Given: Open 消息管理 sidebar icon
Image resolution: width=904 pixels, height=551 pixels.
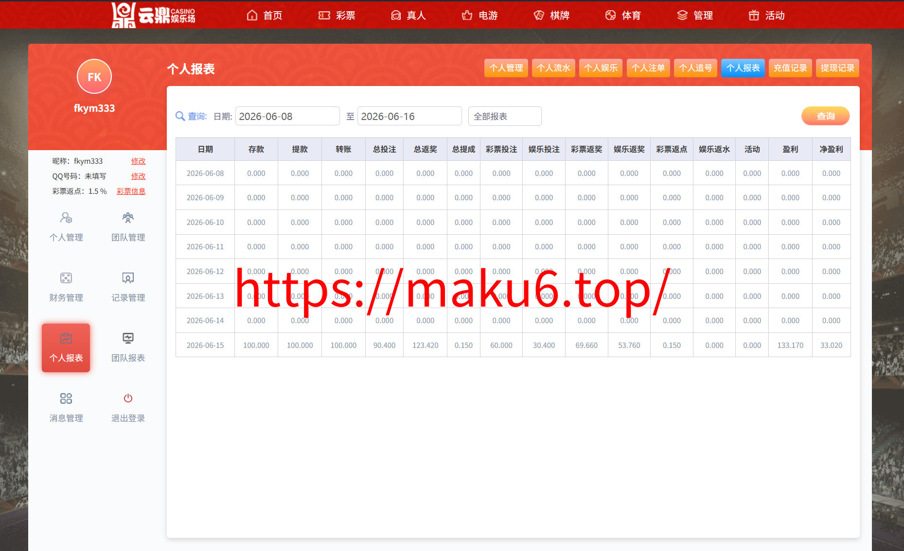Looking at the screenshot, I should pos(66,398).
